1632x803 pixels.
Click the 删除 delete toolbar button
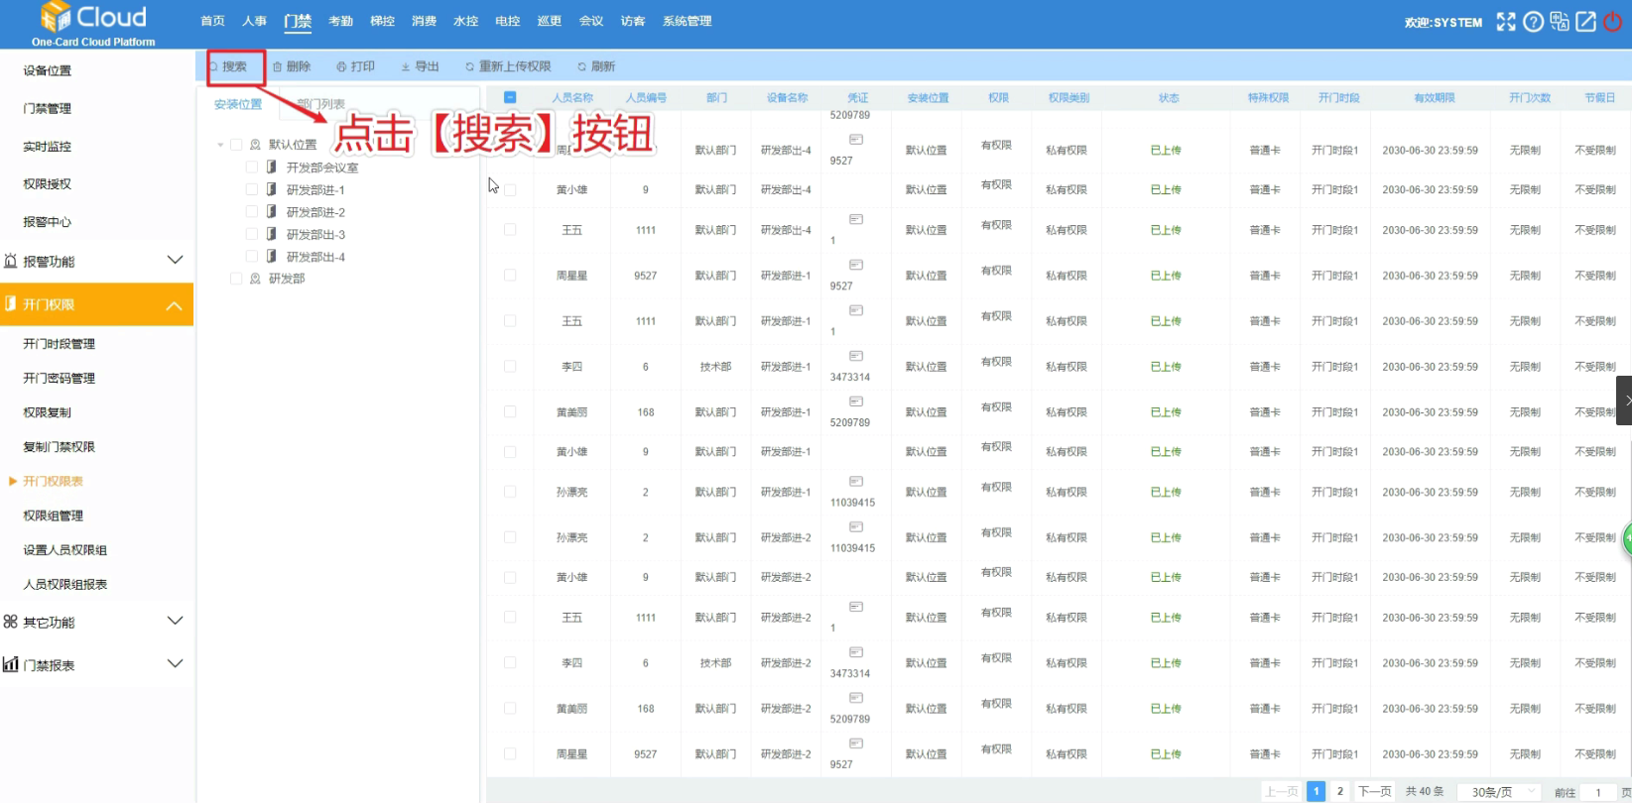pos(292,66)
